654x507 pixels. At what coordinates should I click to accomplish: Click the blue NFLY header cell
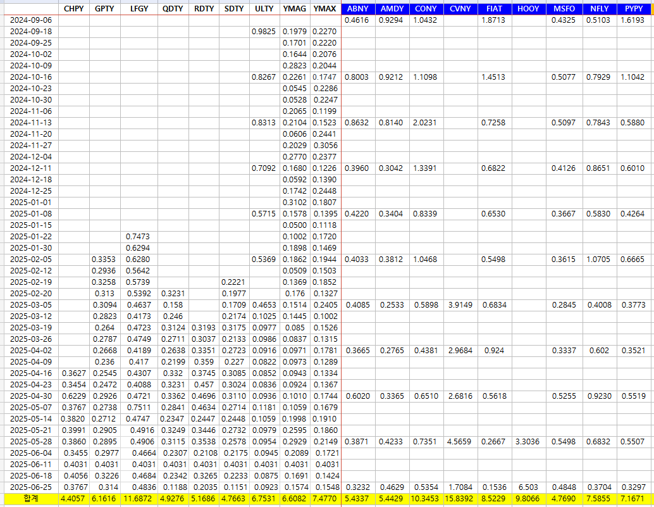600,9
